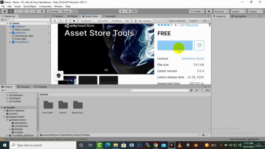Expand the GodRays hierarchy item

10,26
